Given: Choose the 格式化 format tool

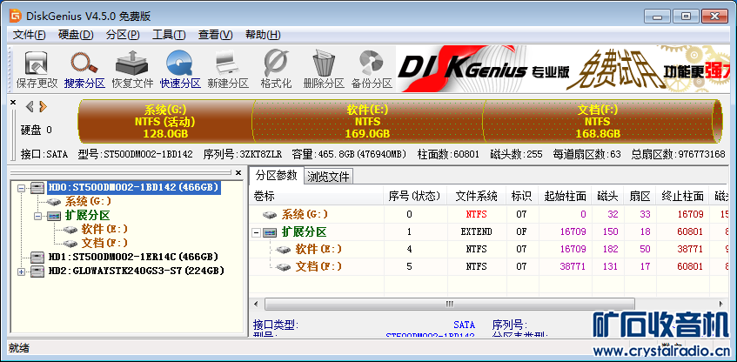Looking at the screenshot, I should pos(276,70).
